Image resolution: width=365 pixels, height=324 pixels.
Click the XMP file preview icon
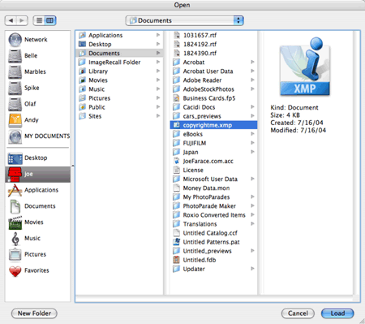[305, 67]
